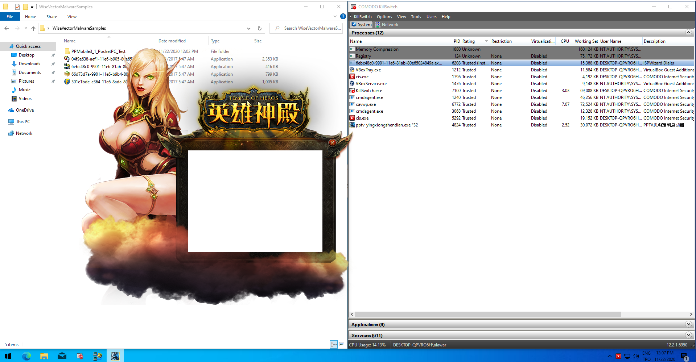The width and height of the screenshot is (696, 362).
Task: Open the Users menu in KillSwitch
Action: click(432, 17)
